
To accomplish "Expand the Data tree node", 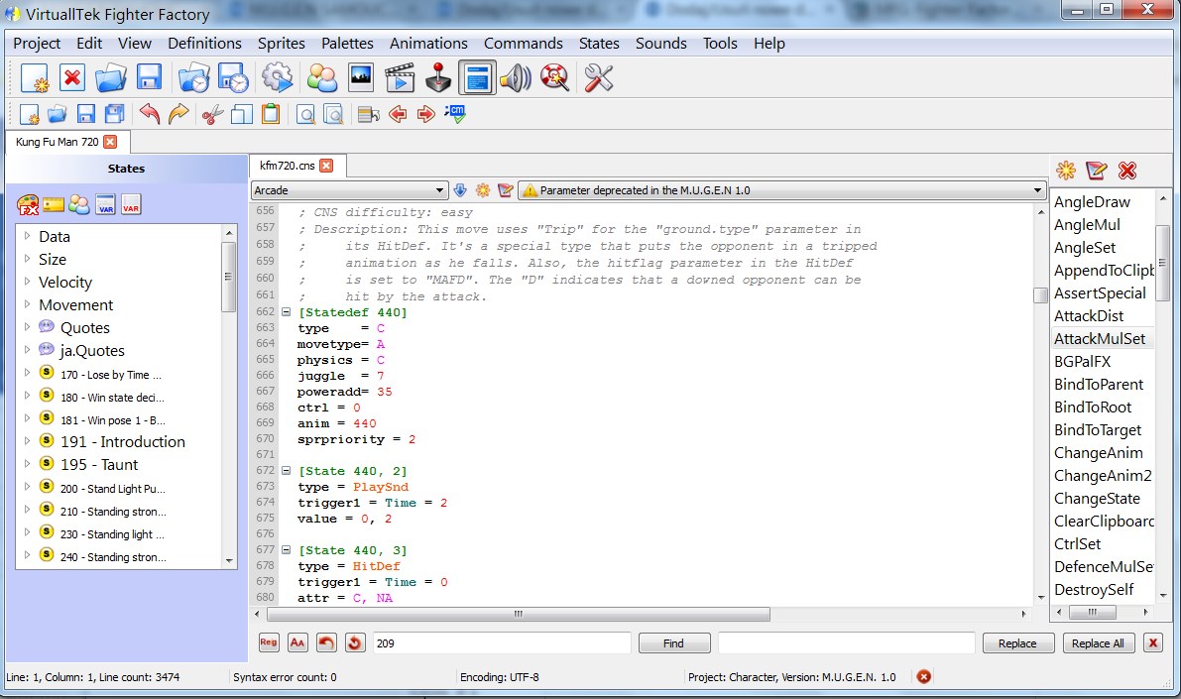I will pos(27,236).
